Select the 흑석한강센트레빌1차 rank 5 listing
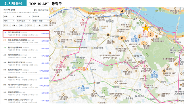This screenshot has width=184, height=104. point(26,64)
